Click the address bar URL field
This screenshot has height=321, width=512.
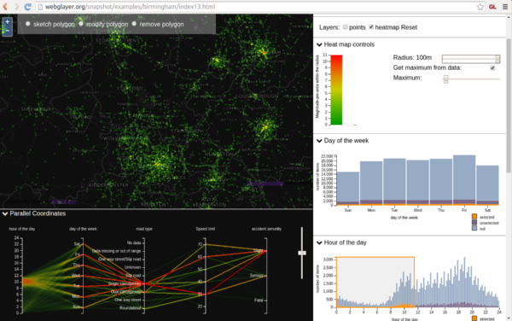254,7
